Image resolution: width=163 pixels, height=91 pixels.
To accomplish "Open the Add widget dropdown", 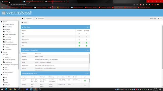I will [24, 22].
